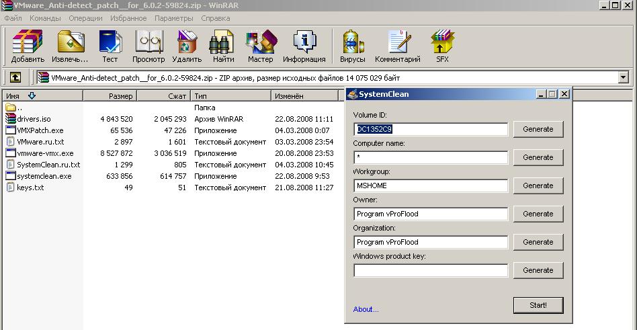Screen dimensions: 637x330
Task: Click the Workgroup field containing MSHOME
Action: (431, 185)
